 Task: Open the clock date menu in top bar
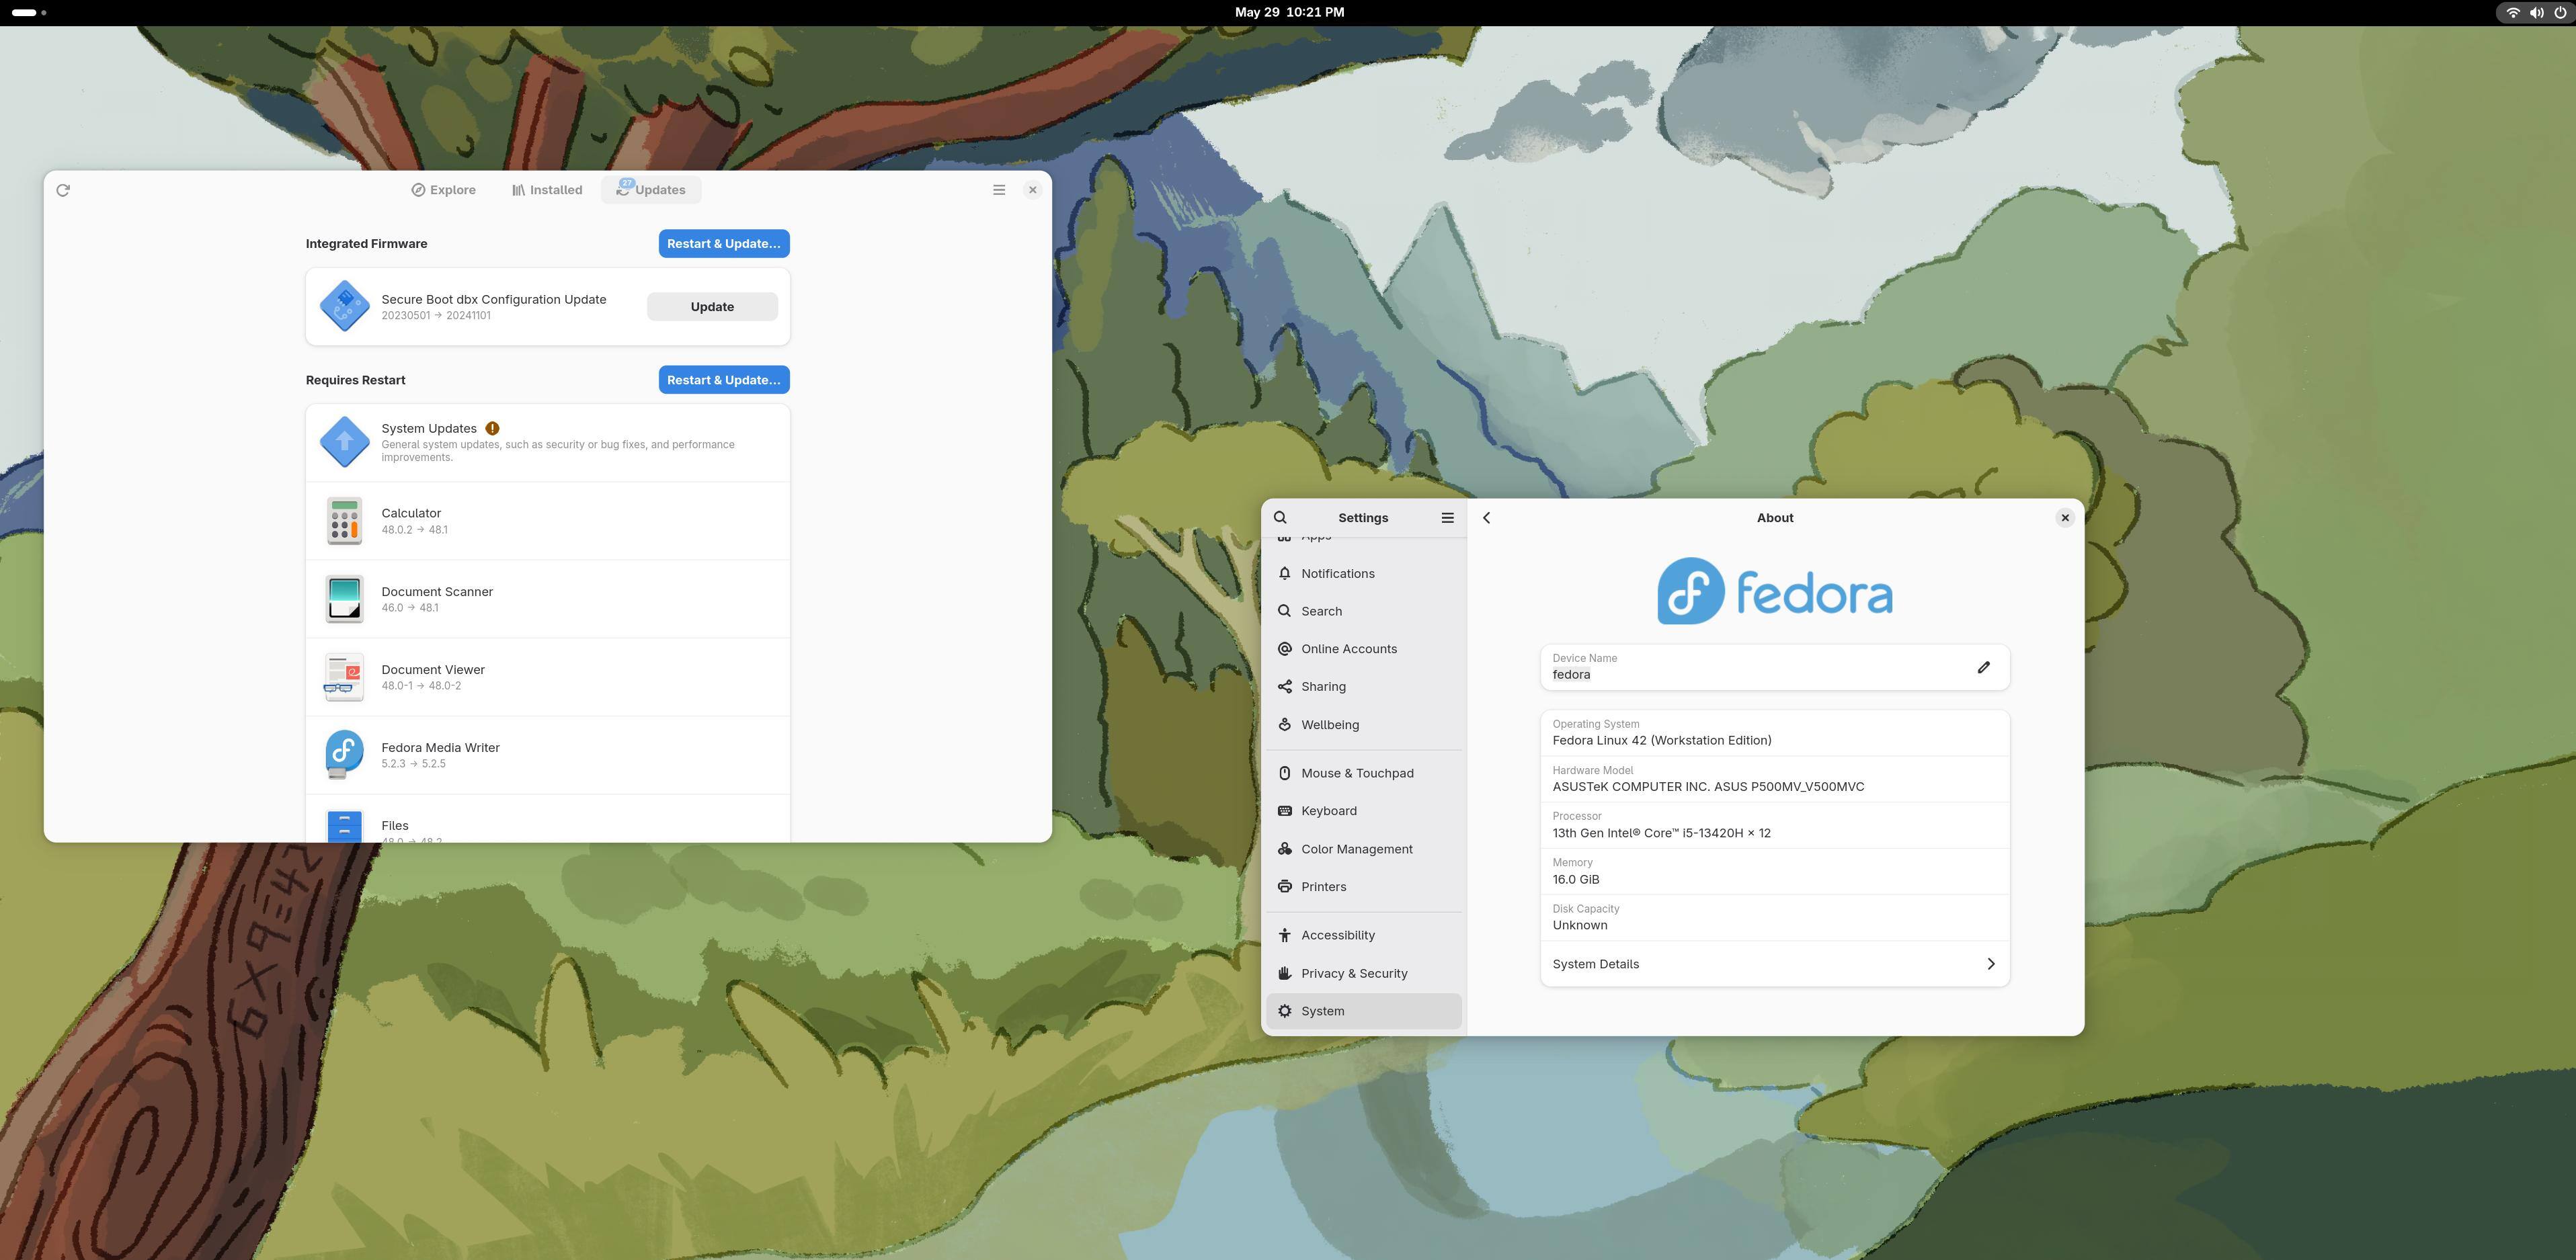tap(1288, 12)
